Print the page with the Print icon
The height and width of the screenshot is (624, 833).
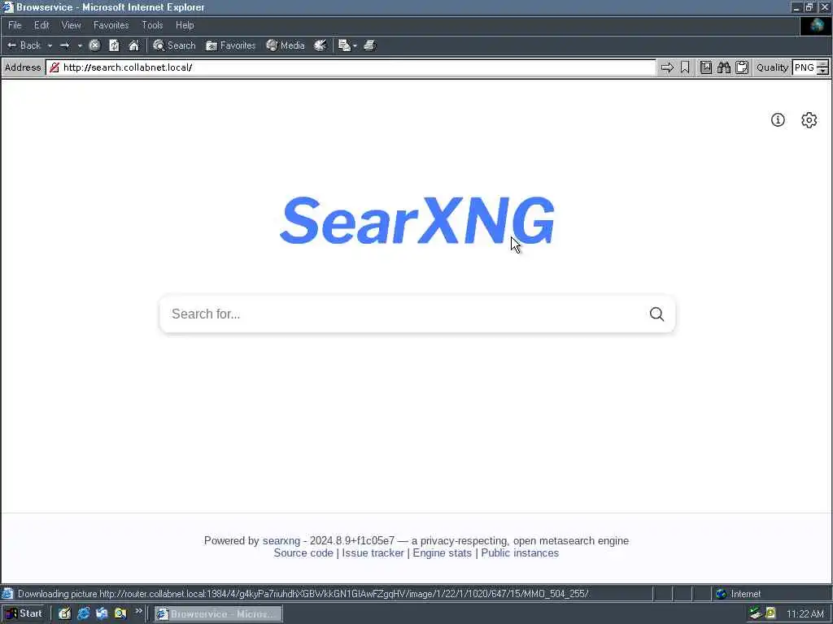tap(370, 45)
